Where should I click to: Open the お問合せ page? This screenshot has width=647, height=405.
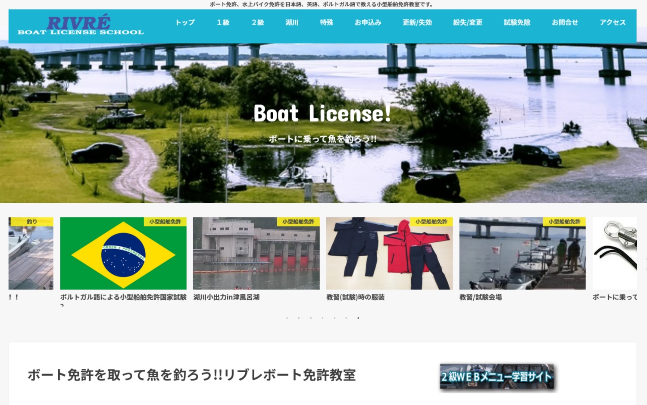tap(565, 22)
